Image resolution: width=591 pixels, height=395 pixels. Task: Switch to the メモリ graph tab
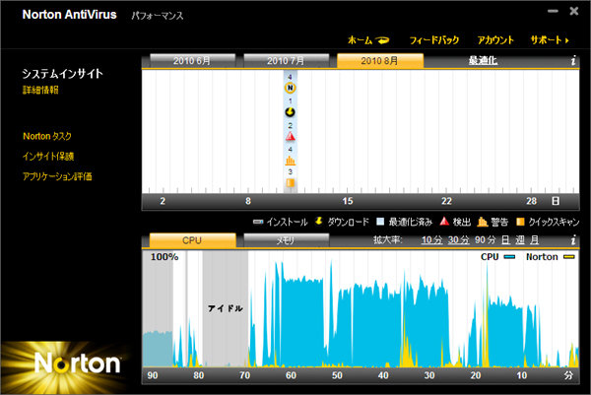pyautogui.click(x=287, y=240)
